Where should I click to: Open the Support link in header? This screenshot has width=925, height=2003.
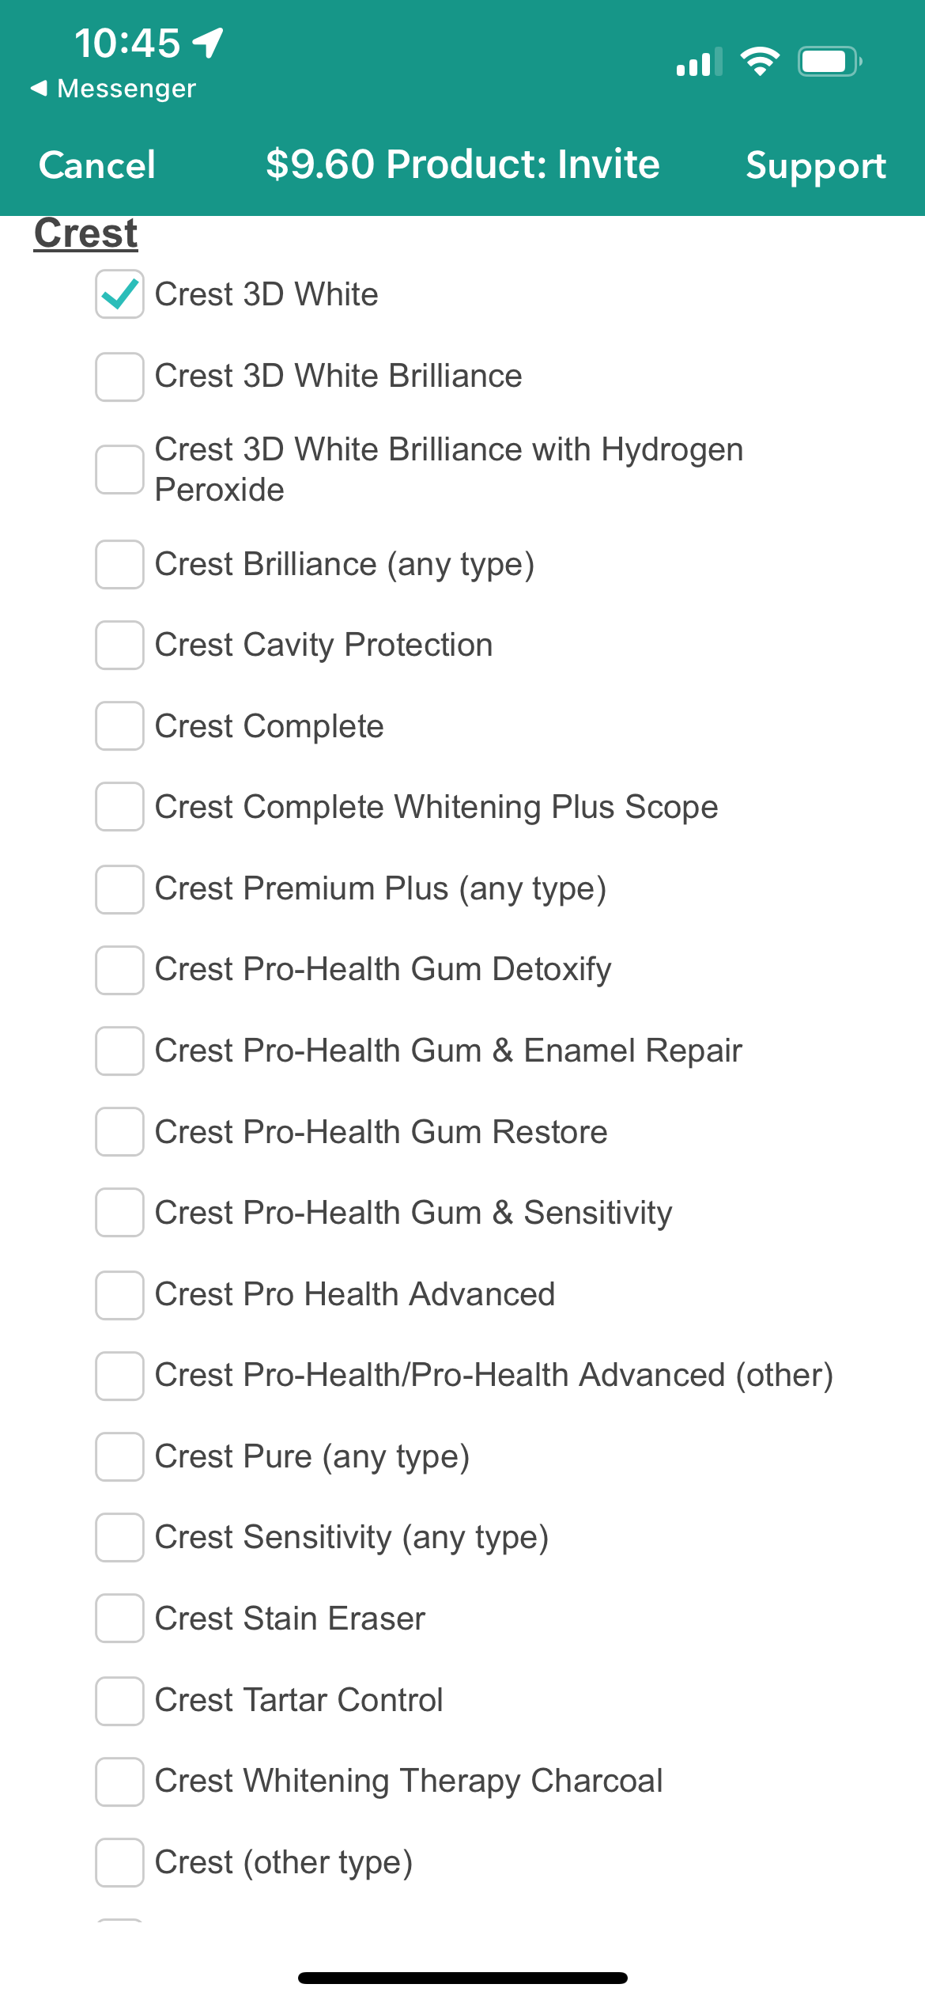(x=816, y=166)
